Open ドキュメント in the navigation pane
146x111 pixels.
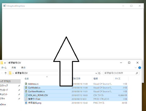(x=4, y=94)
